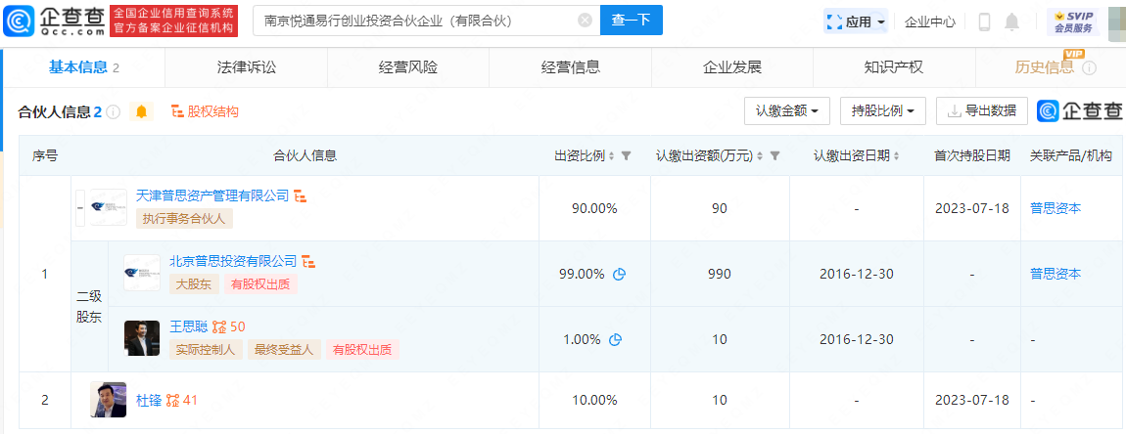Click 最终受益人 tag
The height and width of the screenshot is (434, 1126).
tap(285, 350)
